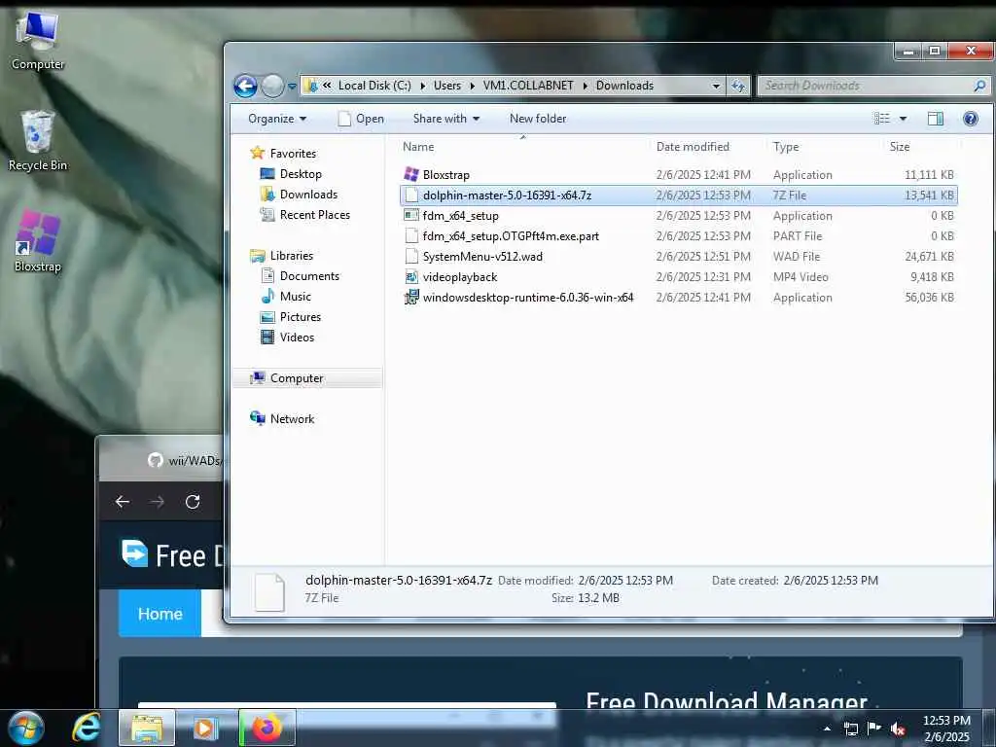This screenshot has height=747, width=996.
Task: Open the Computer desktop icon
Action: pos(37,40)
